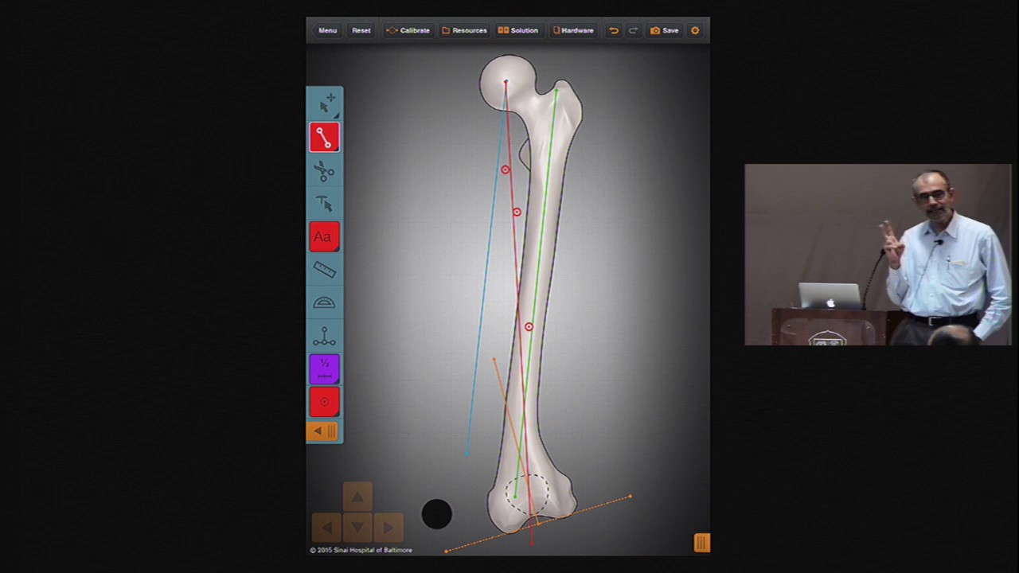Nudge right with the right arrow
This screenshot has width=1019, height=573.
[x=388, y=527]
